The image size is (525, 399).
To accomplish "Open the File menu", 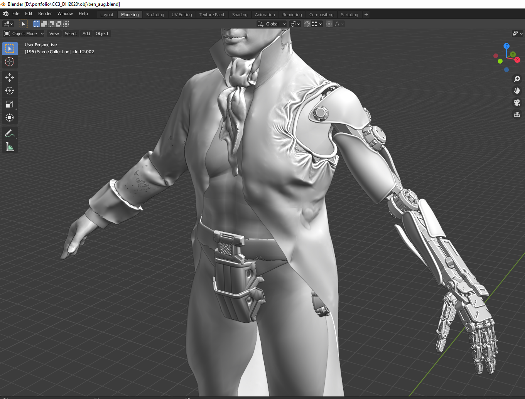I will pyautogui.click(x=16, y=13).
